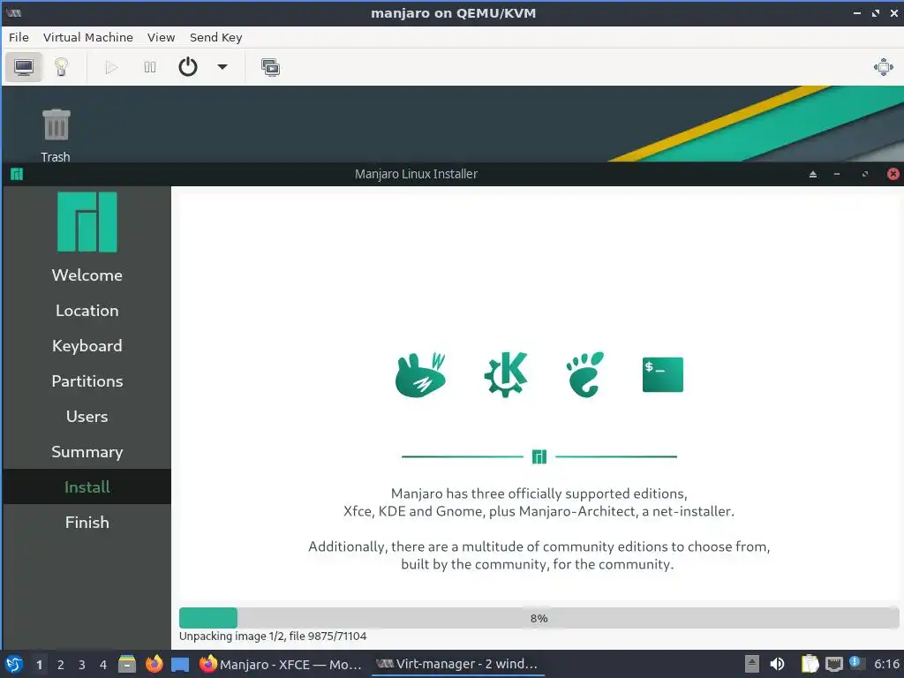Viewport: 904px width, 678px height.
Task: Switch to workspace 2
Action: [61, 665]
